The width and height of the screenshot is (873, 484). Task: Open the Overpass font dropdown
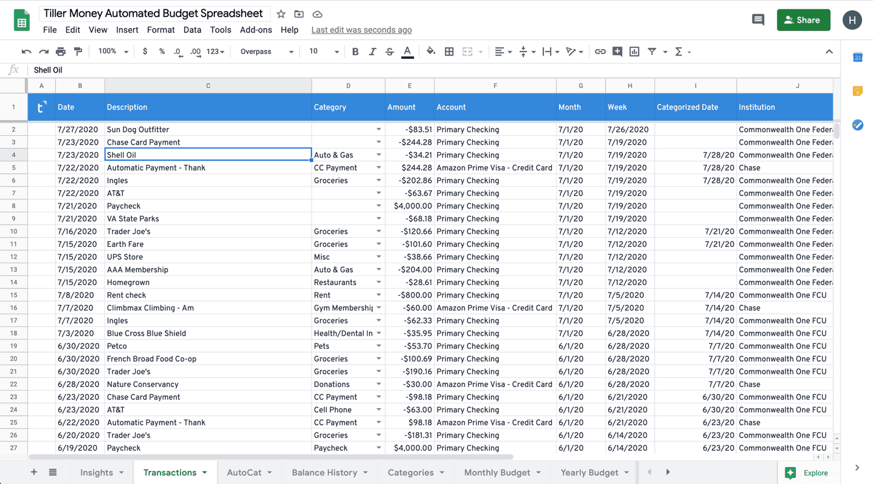(267, 52)
